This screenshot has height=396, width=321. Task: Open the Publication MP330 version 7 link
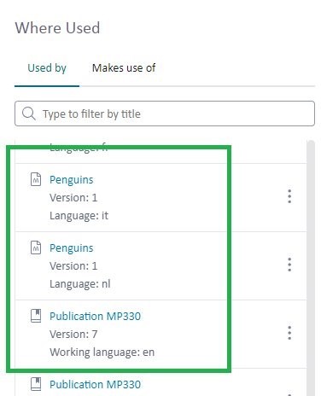95,317
